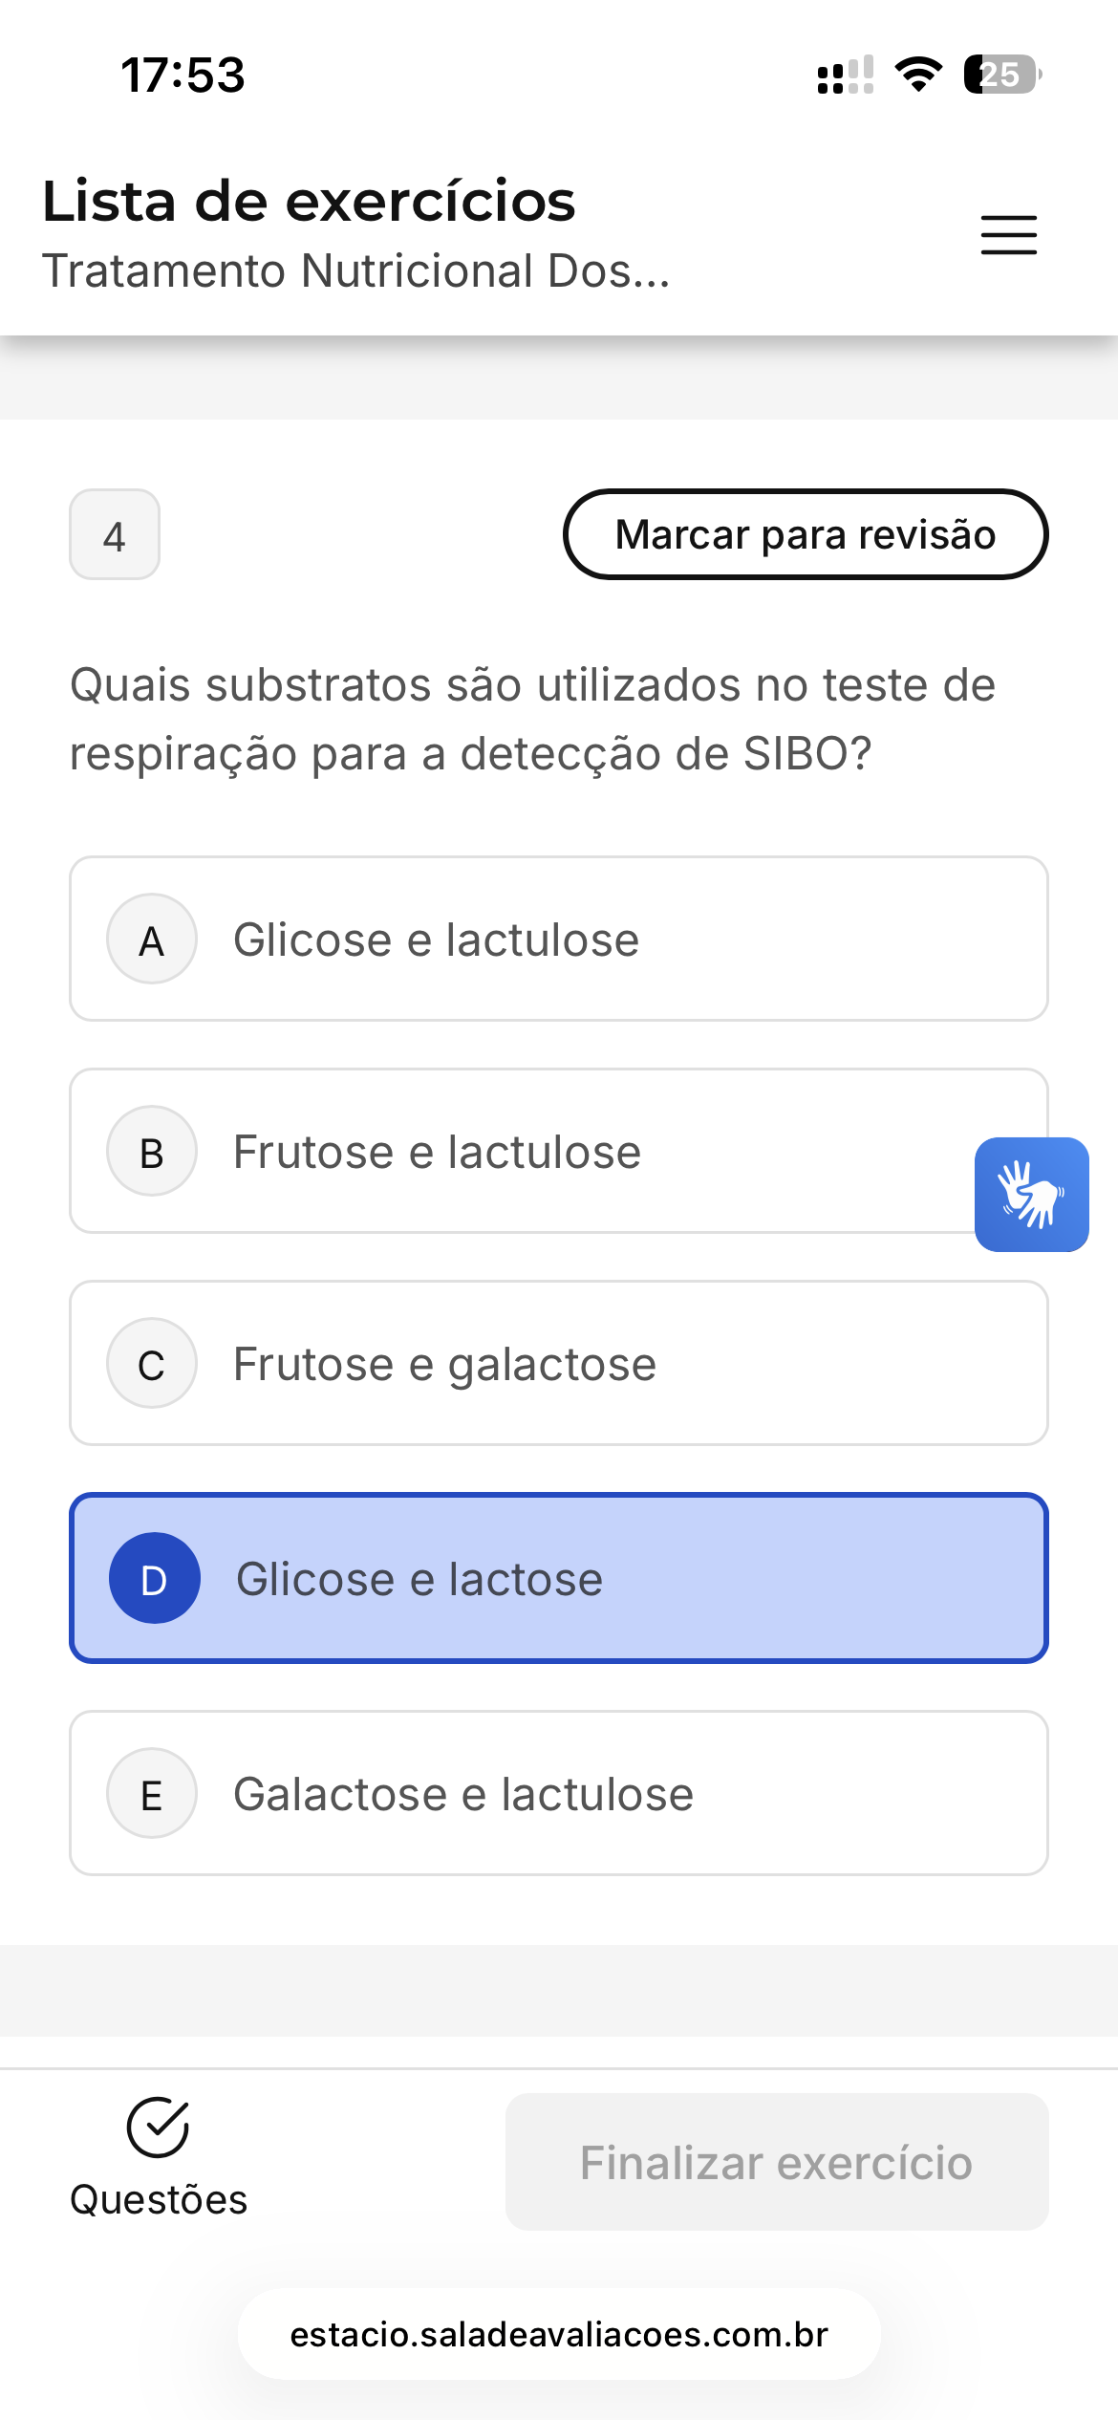The image size is (1118, 2420).
Task: Click Marcar para revisão button
Action: 806,534
